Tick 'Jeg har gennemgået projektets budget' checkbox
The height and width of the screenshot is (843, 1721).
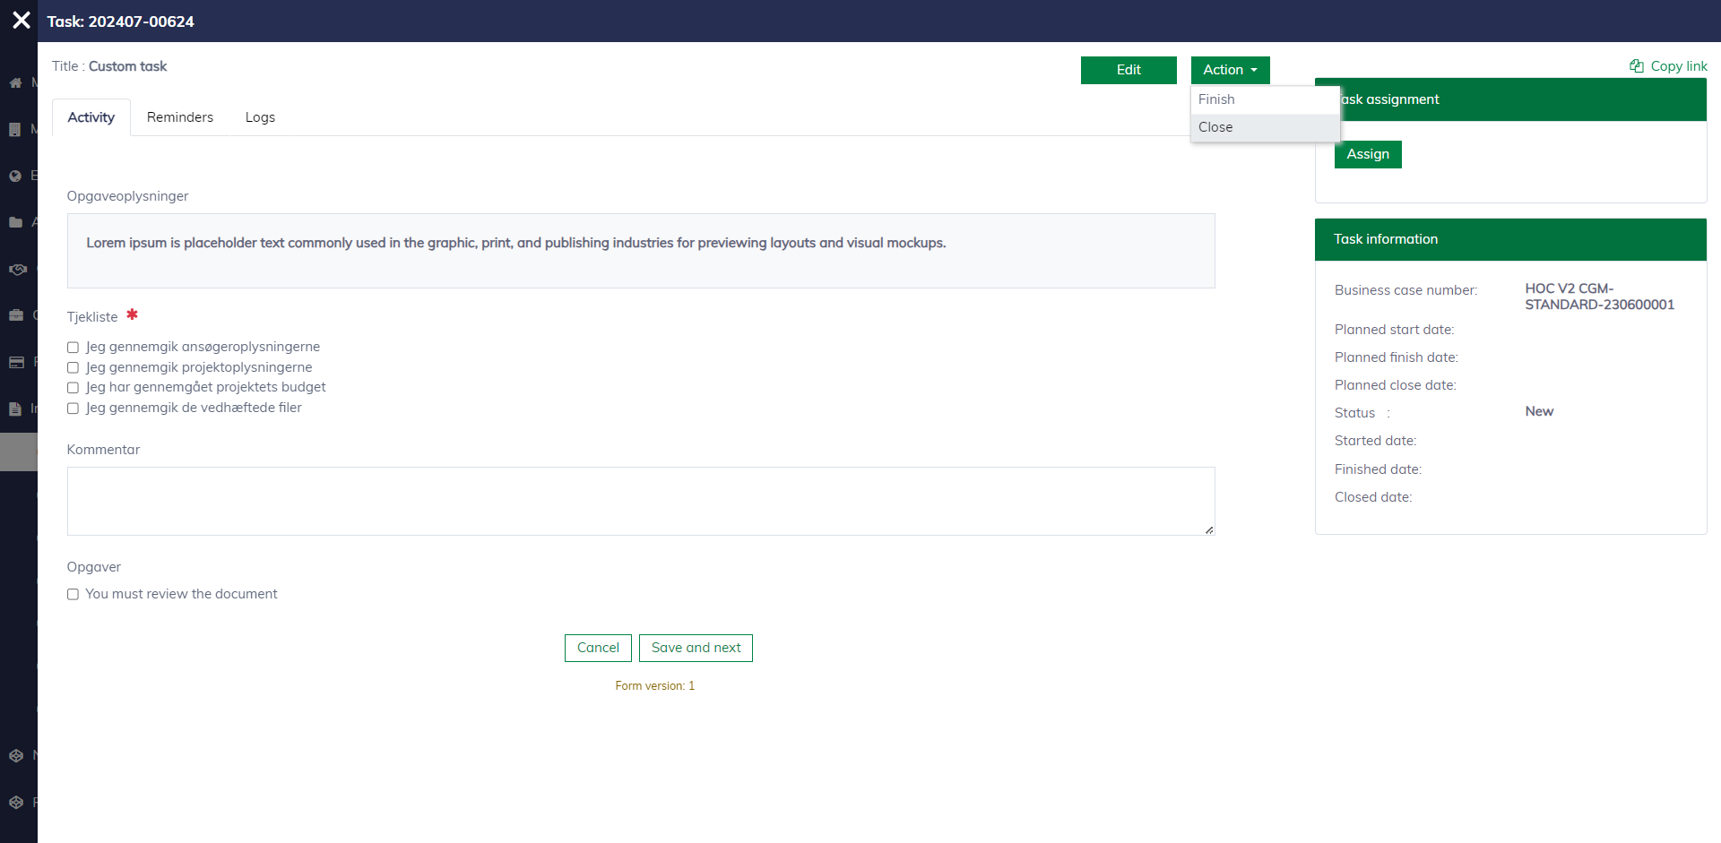[74, 388]
